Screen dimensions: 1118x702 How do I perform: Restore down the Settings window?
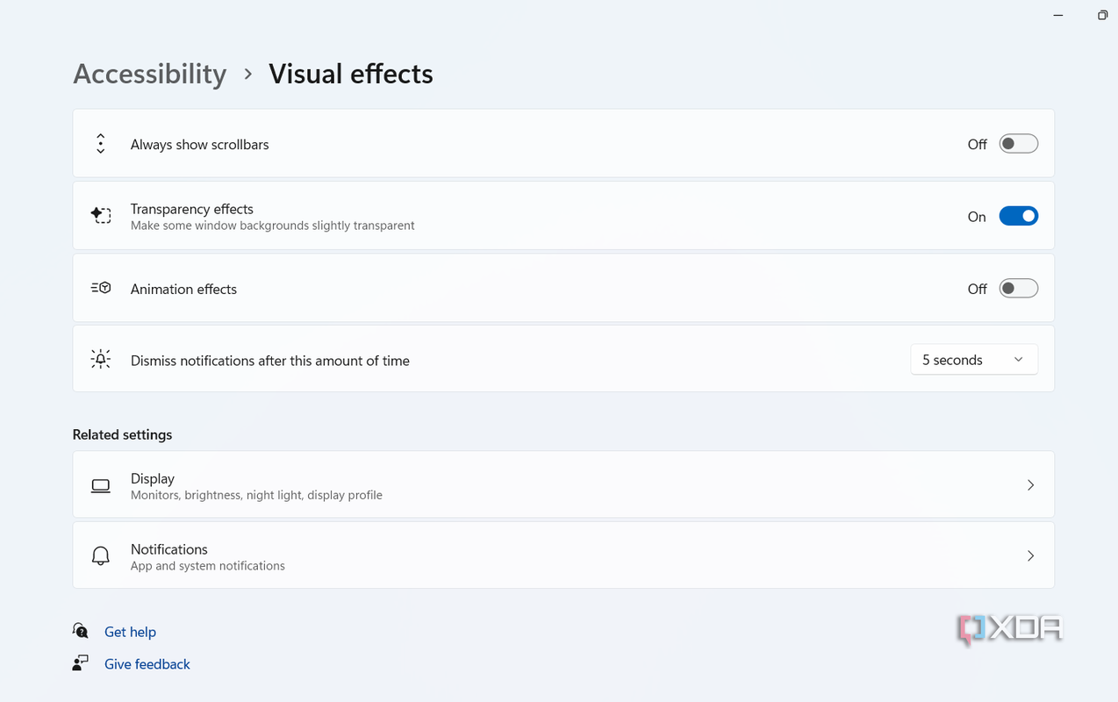point(1102,16)
